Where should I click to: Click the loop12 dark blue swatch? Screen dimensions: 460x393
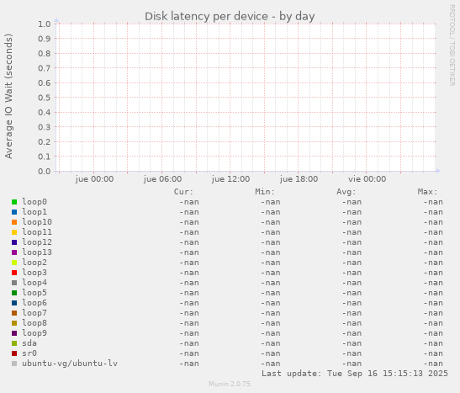[14, 242]
